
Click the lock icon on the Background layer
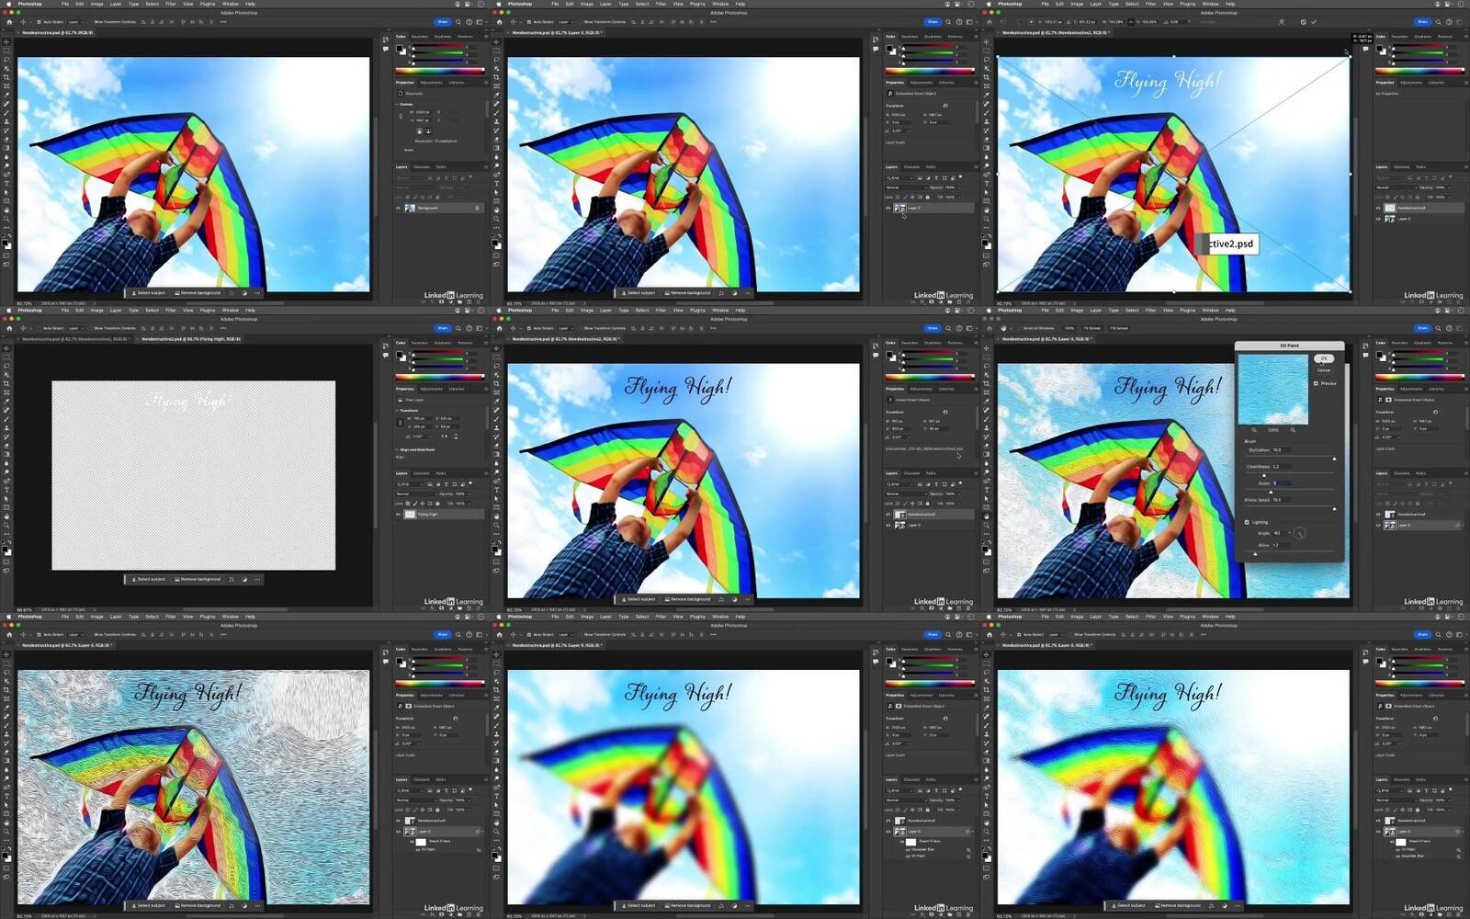(477, 208)
